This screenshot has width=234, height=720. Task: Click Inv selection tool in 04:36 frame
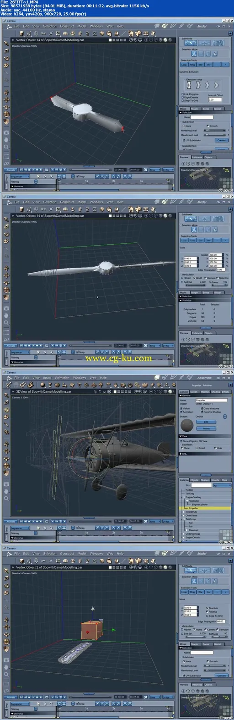pos(209,240)
